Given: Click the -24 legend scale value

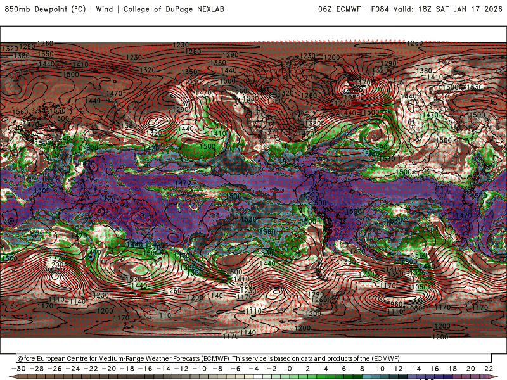Looking at the screenshot, I should tap(73, 369).
